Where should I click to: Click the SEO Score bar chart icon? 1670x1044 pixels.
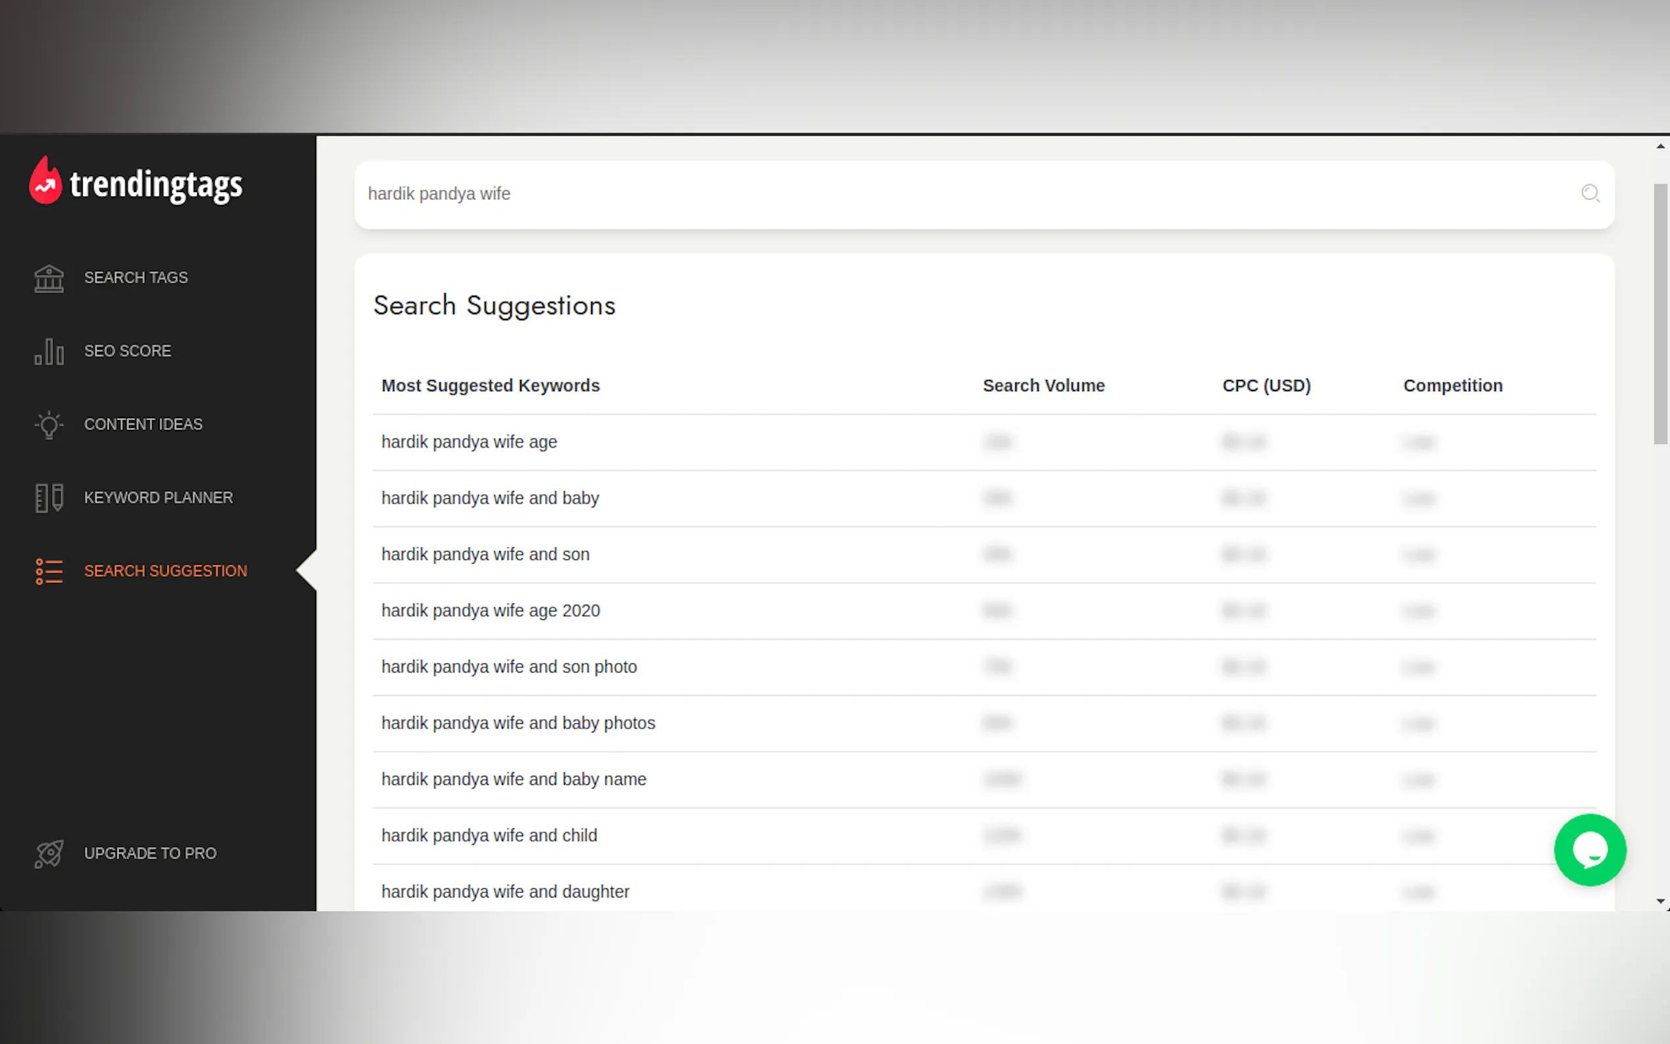pos(49,352)
